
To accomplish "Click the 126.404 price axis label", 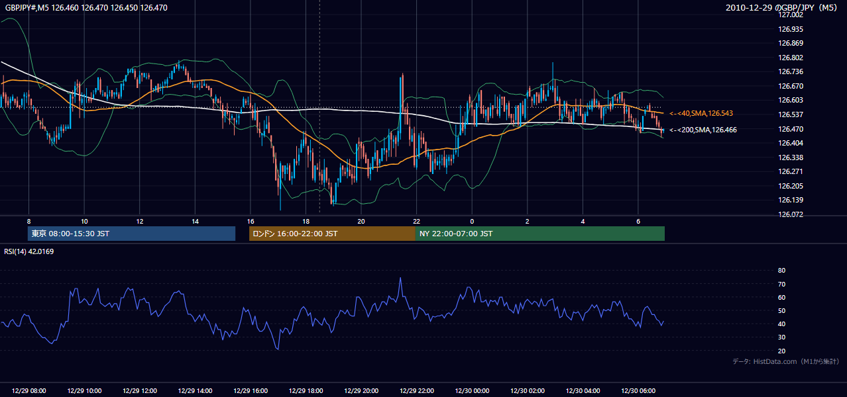I will (x=790, y=143).
